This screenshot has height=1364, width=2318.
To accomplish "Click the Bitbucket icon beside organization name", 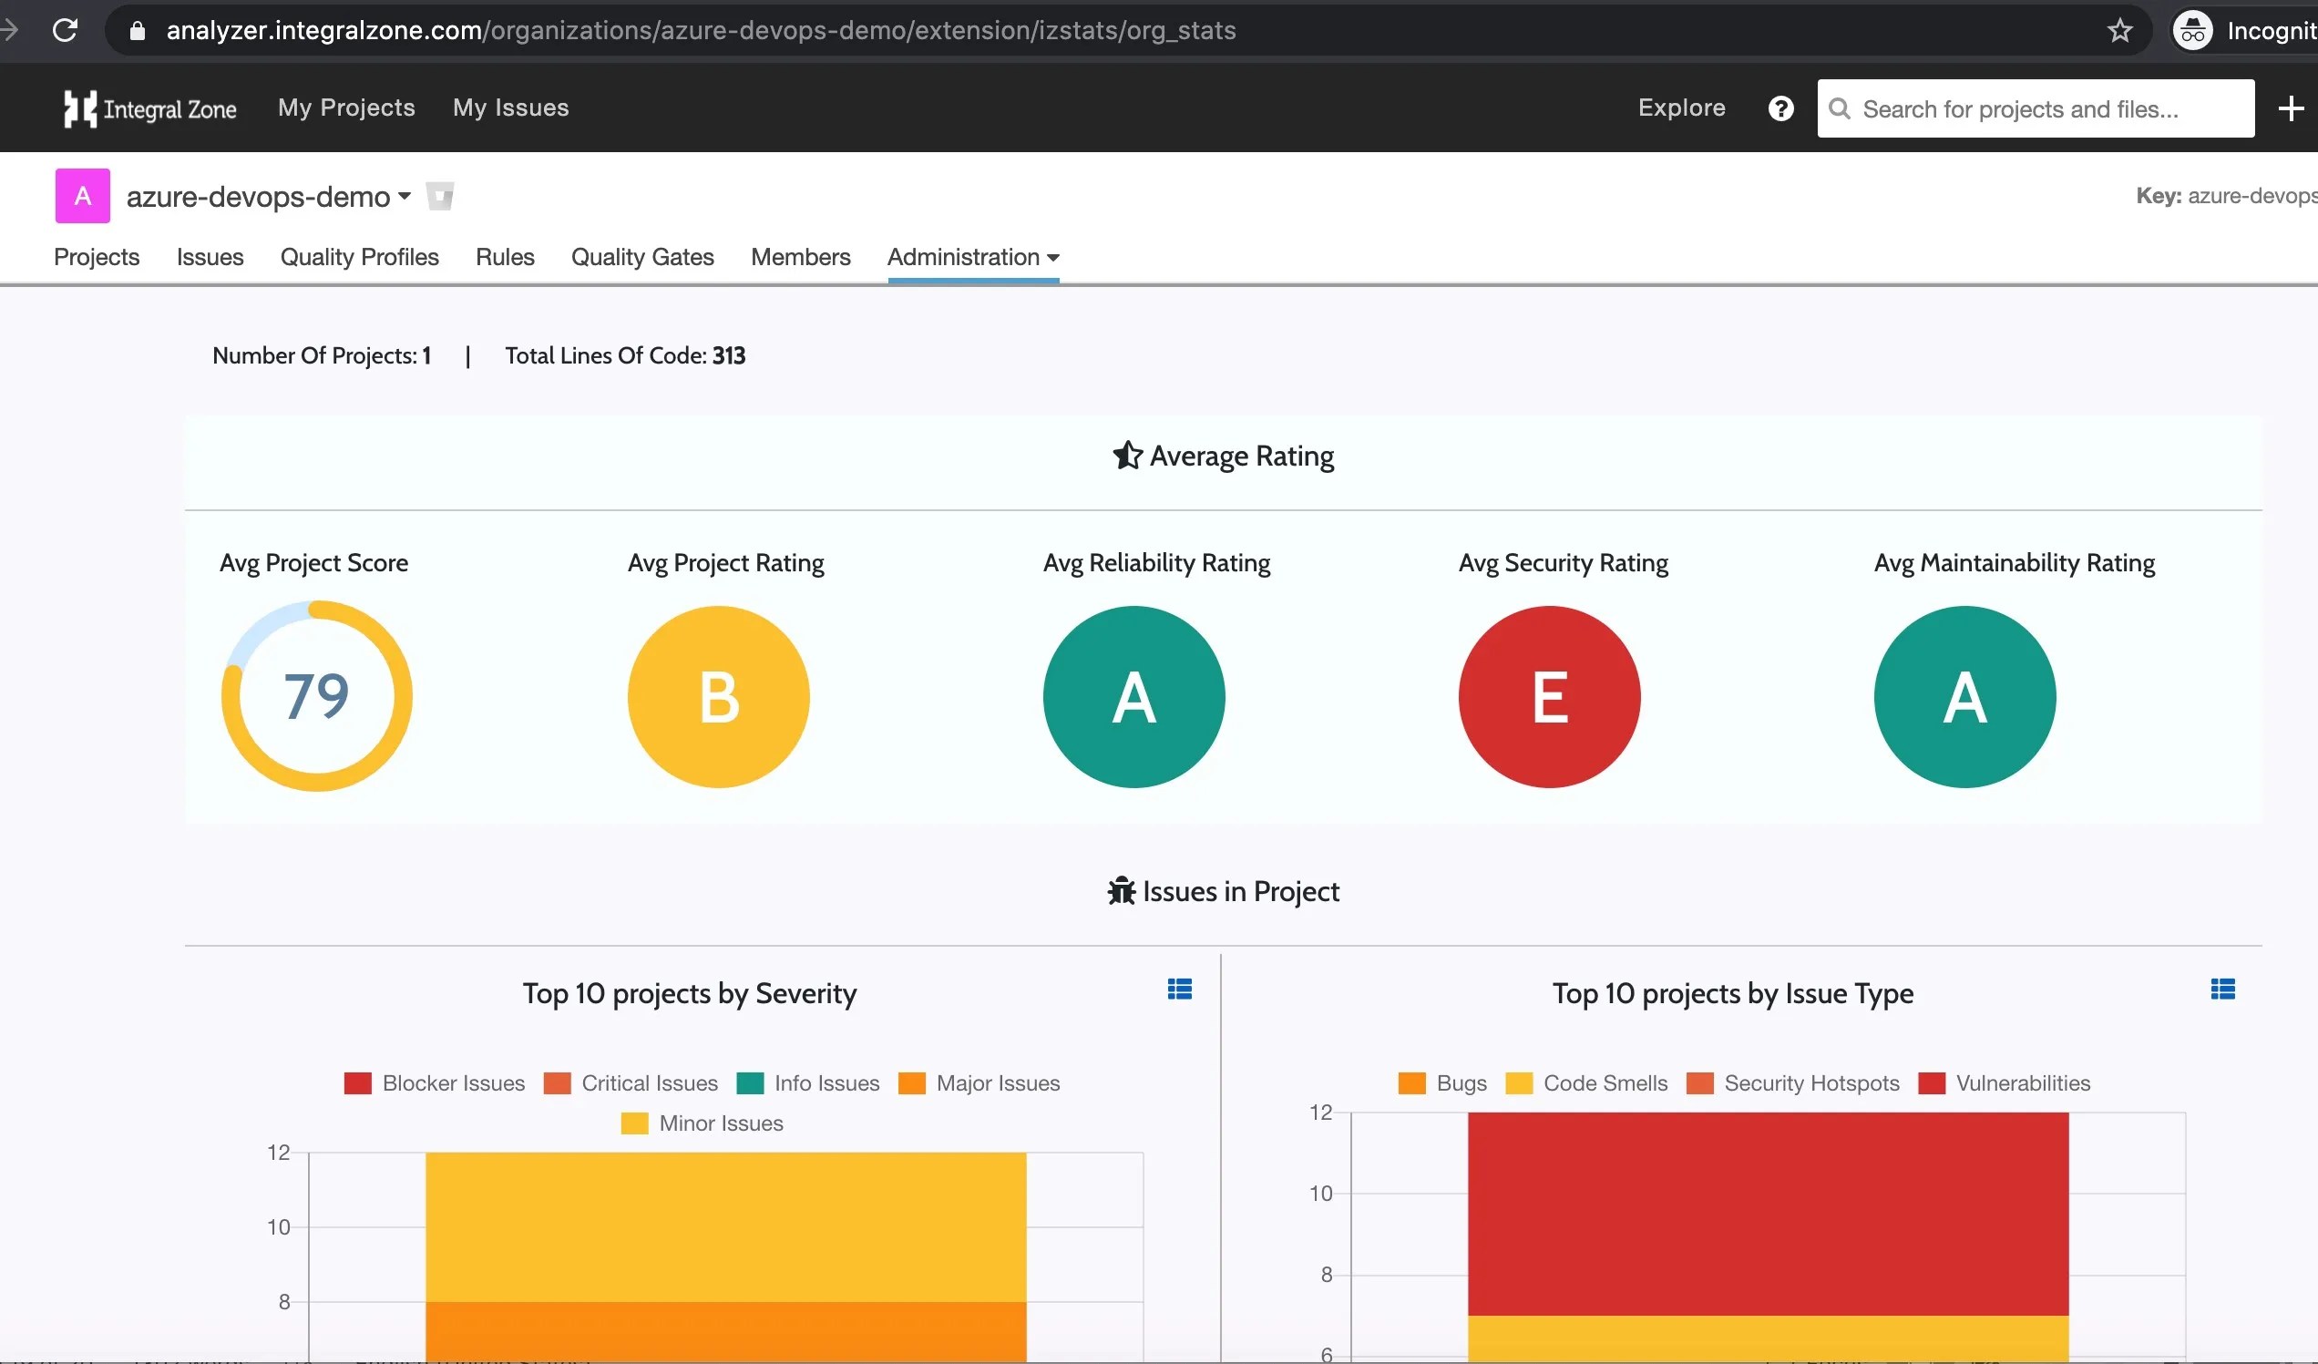I will point(440,196).
